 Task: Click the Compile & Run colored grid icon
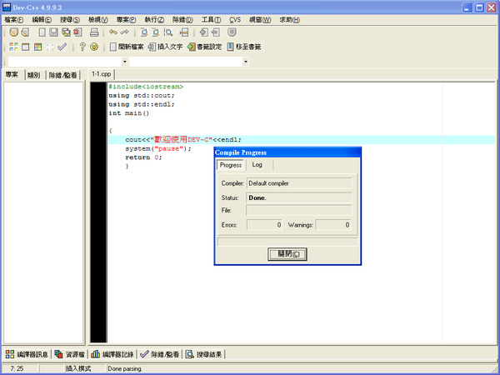pyautogui.click(x=38, y=47)
